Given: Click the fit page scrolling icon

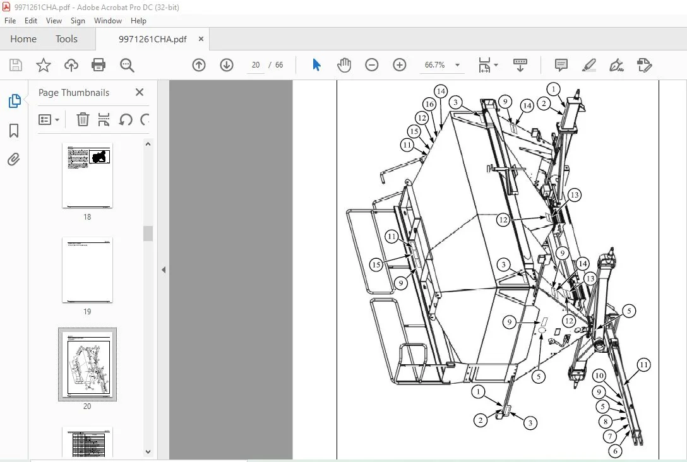Looking at the screenshot, I should tap(484, 65).
